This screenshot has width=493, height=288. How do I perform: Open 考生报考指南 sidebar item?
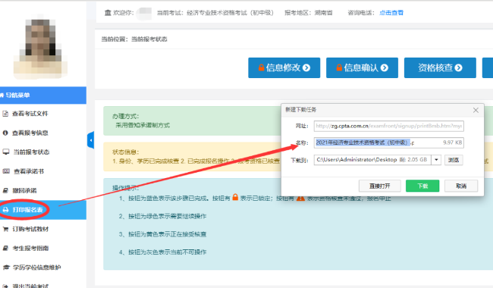pyautogui.click(x=43, y=248)
